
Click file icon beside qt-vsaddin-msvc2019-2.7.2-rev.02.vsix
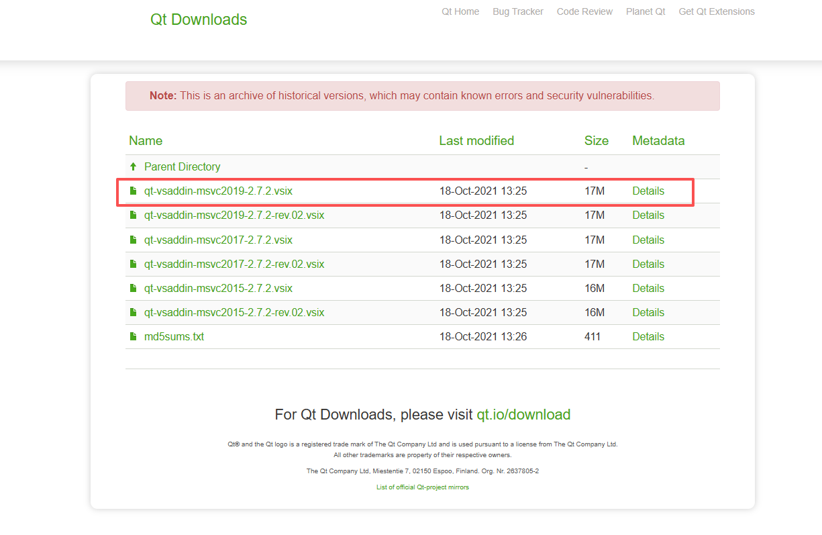click(x=133, y=215)
